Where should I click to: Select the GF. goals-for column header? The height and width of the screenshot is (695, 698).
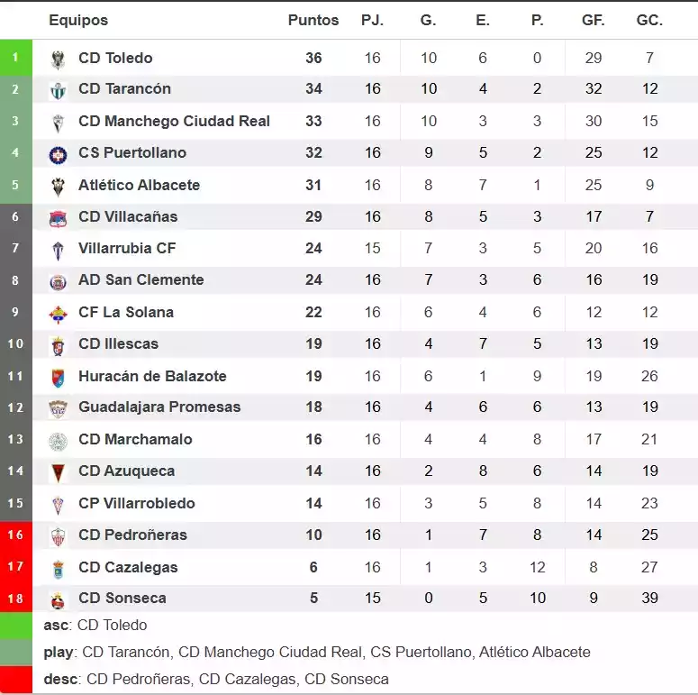(x=594, y=20)
